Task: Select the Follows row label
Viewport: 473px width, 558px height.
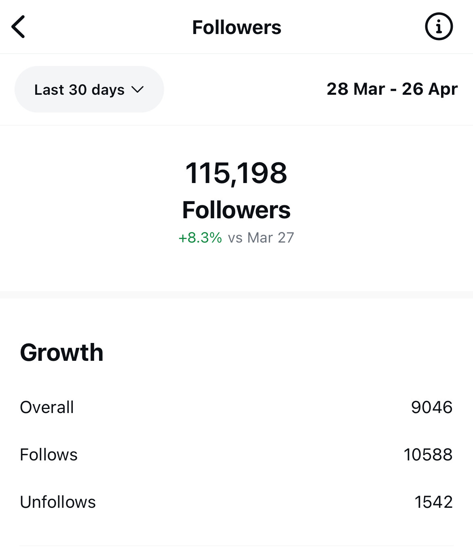Action: pos(49,454)
